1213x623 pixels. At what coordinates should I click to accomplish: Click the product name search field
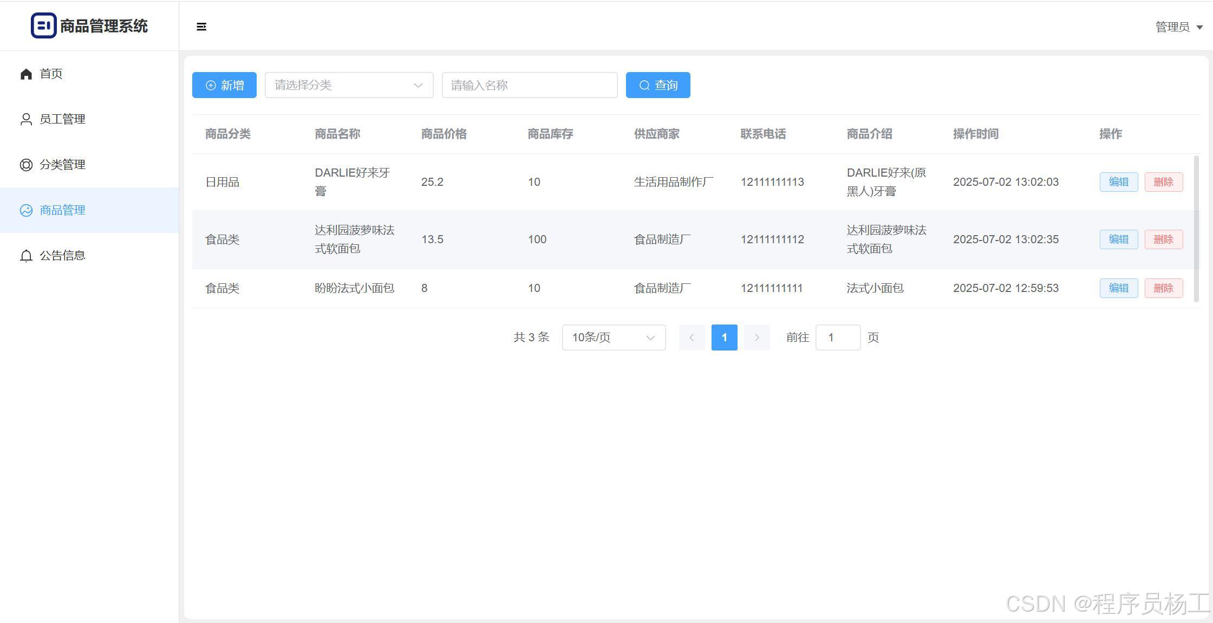[529, 85]
